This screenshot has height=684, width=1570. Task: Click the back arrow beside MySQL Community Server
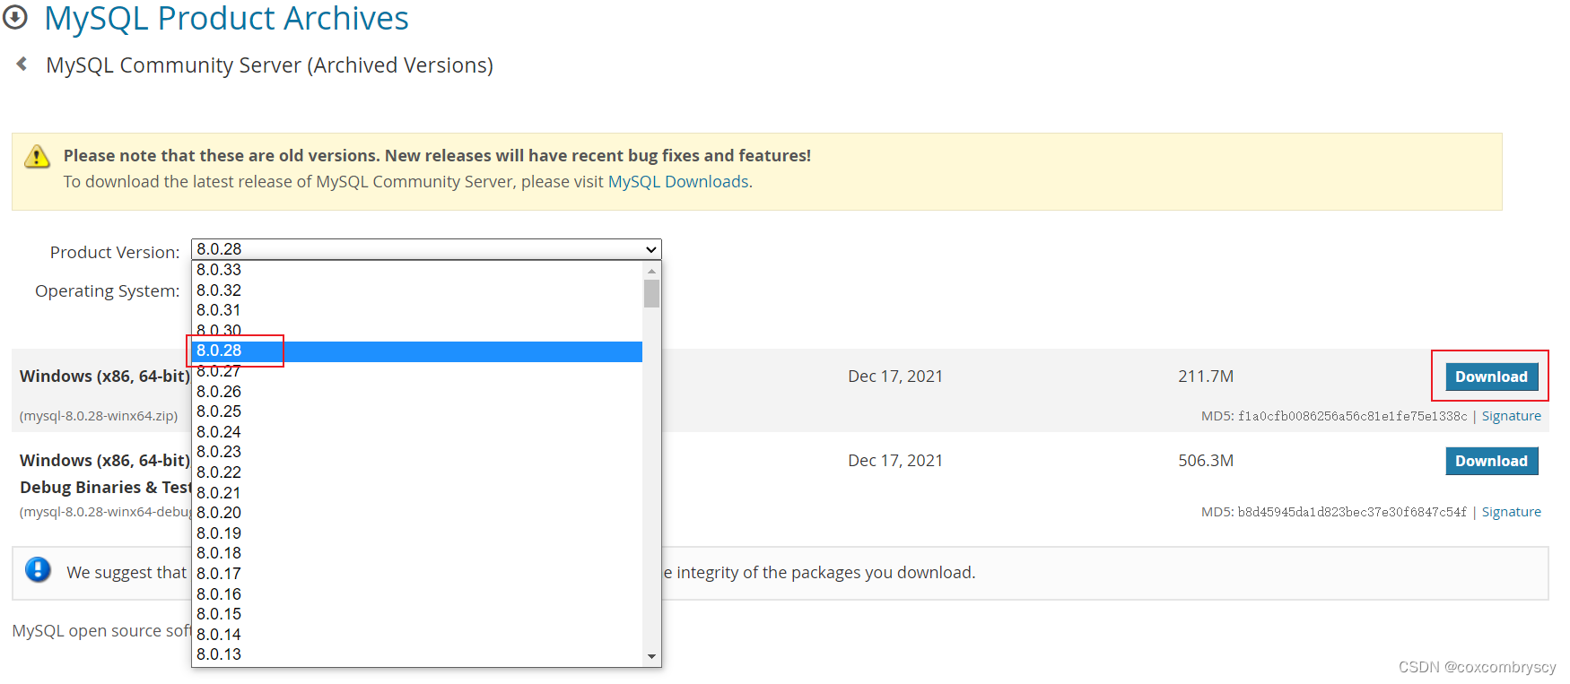point(22,64)
